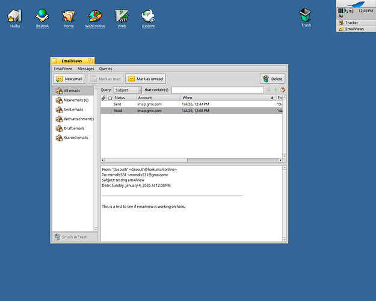Click the EmailViews window zoom button
This screenshot has width=376, height=301.
coord(91,61)
